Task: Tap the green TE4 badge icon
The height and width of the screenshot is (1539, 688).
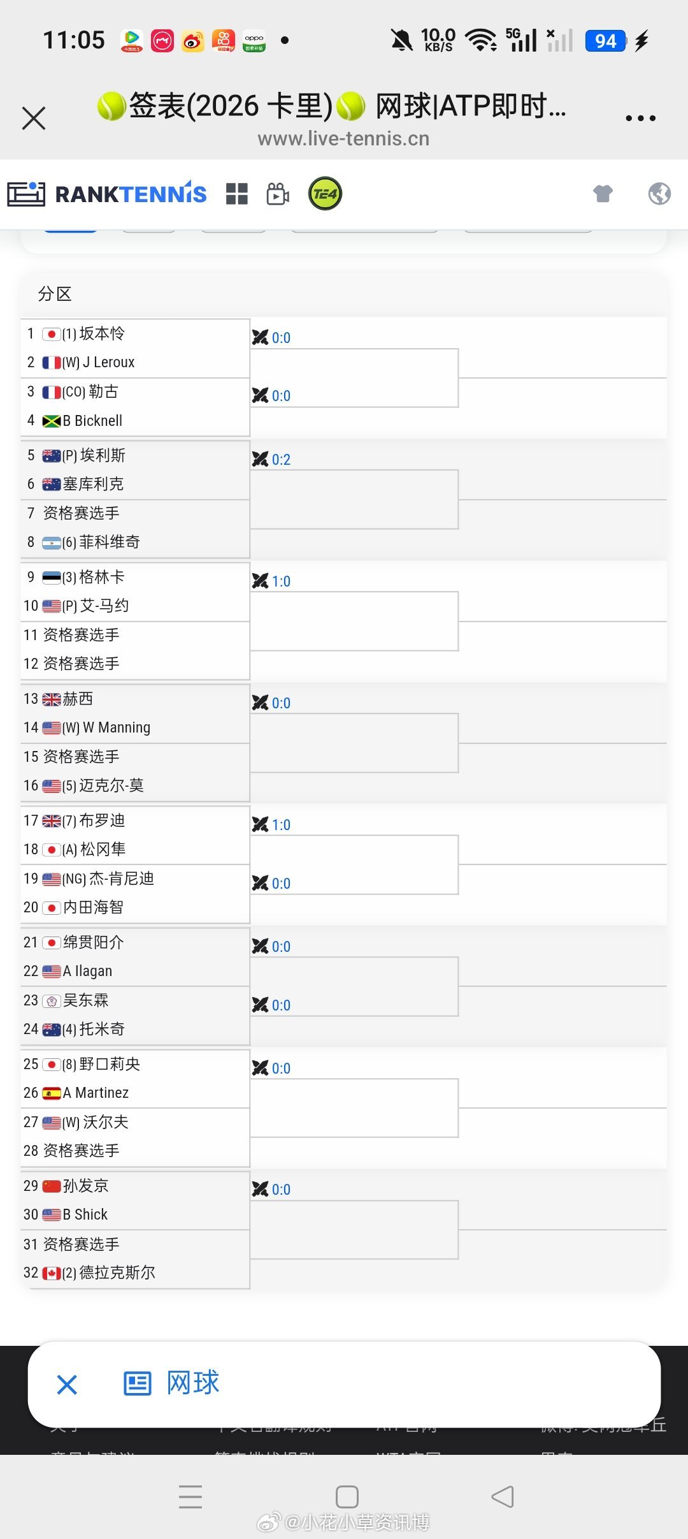Action: pyautogui.click(x=325, y=194)
